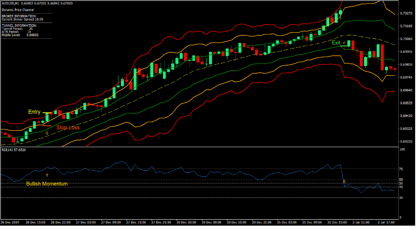Click the RSI(14) indicator title
The height and width of the screenshot is (226, 416).
(x=14, y=150)
